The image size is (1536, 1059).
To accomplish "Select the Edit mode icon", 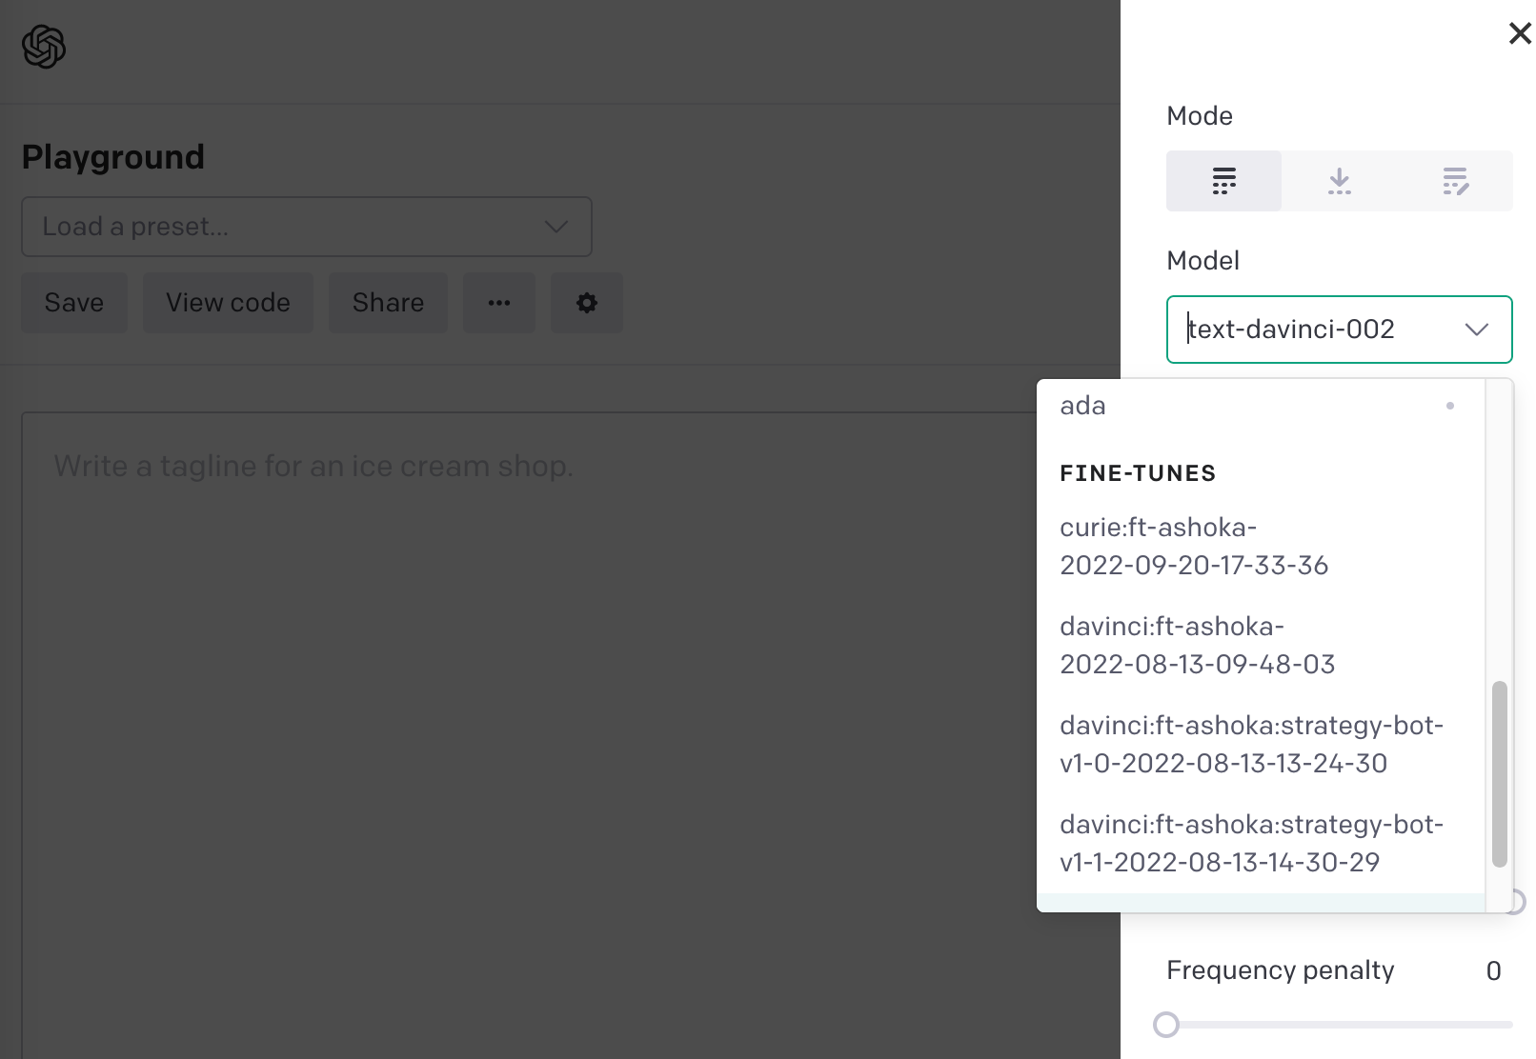I will [x=1455, y=181].
